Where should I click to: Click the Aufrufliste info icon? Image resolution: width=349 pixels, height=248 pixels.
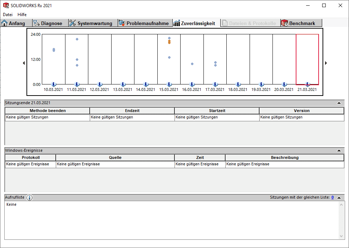tap(29, 198)
